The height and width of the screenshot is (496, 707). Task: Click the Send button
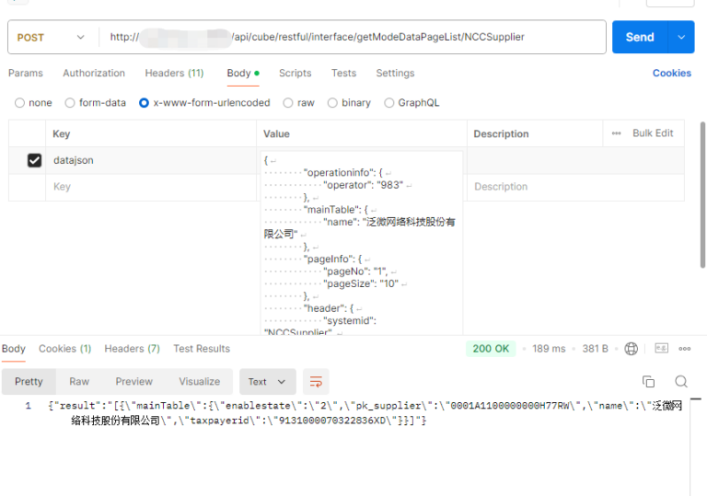click(x=639, y=38)
